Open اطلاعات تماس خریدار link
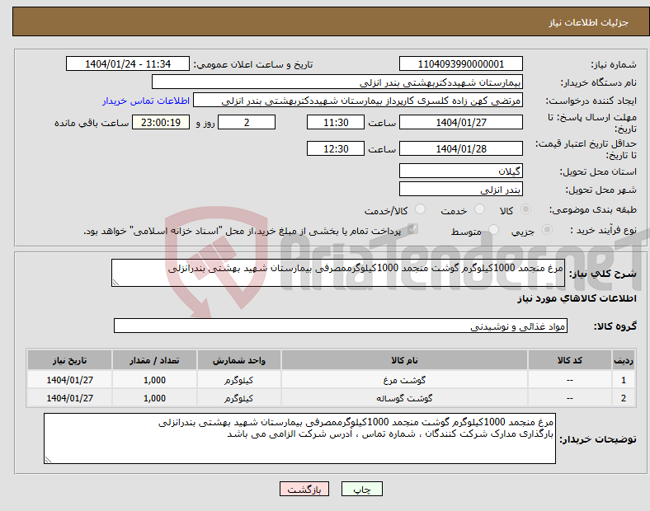The image size is (650, 511). (x=146, y=101)
